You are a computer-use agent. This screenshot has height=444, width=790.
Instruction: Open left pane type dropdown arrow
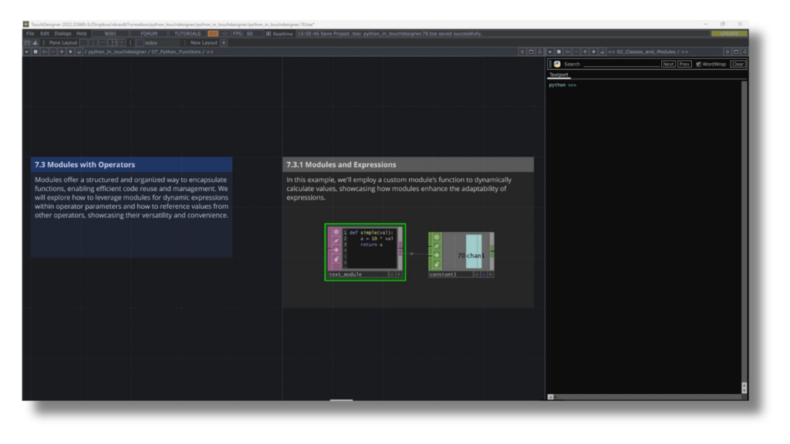pos(27,52)
